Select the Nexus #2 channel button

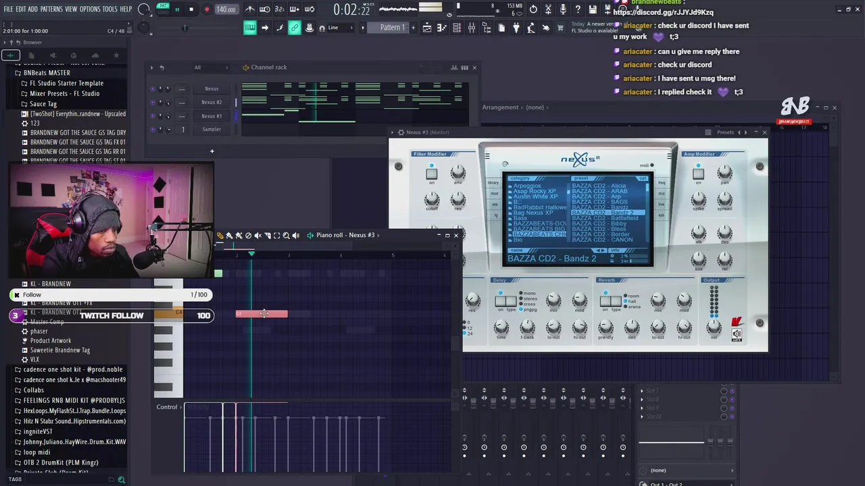click(212, 102)
